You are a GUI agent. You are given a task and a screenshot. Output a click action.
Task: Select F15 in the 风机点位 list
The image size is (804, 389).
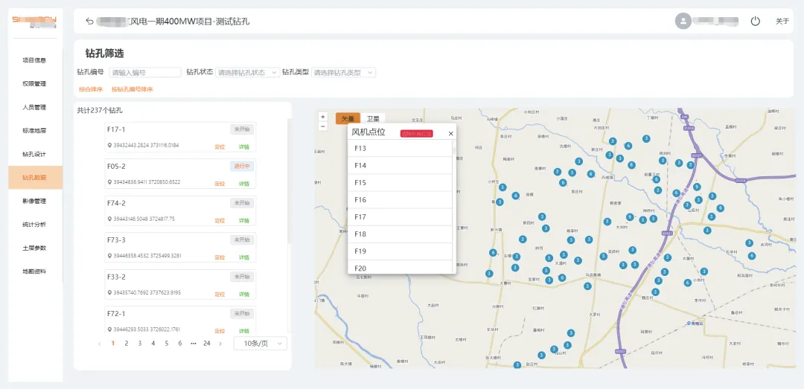coord(400,183)
